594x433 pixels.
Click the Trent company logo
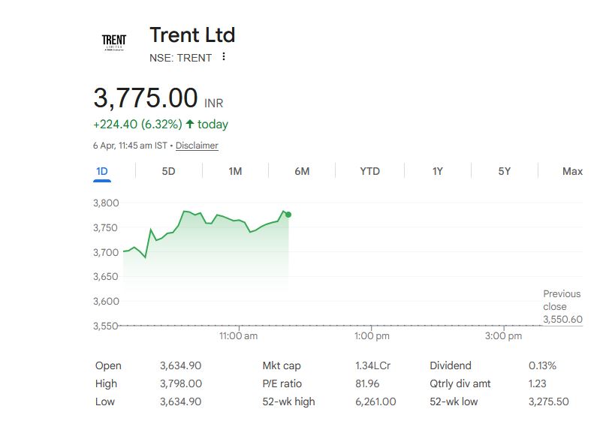[x=114, y=43]
